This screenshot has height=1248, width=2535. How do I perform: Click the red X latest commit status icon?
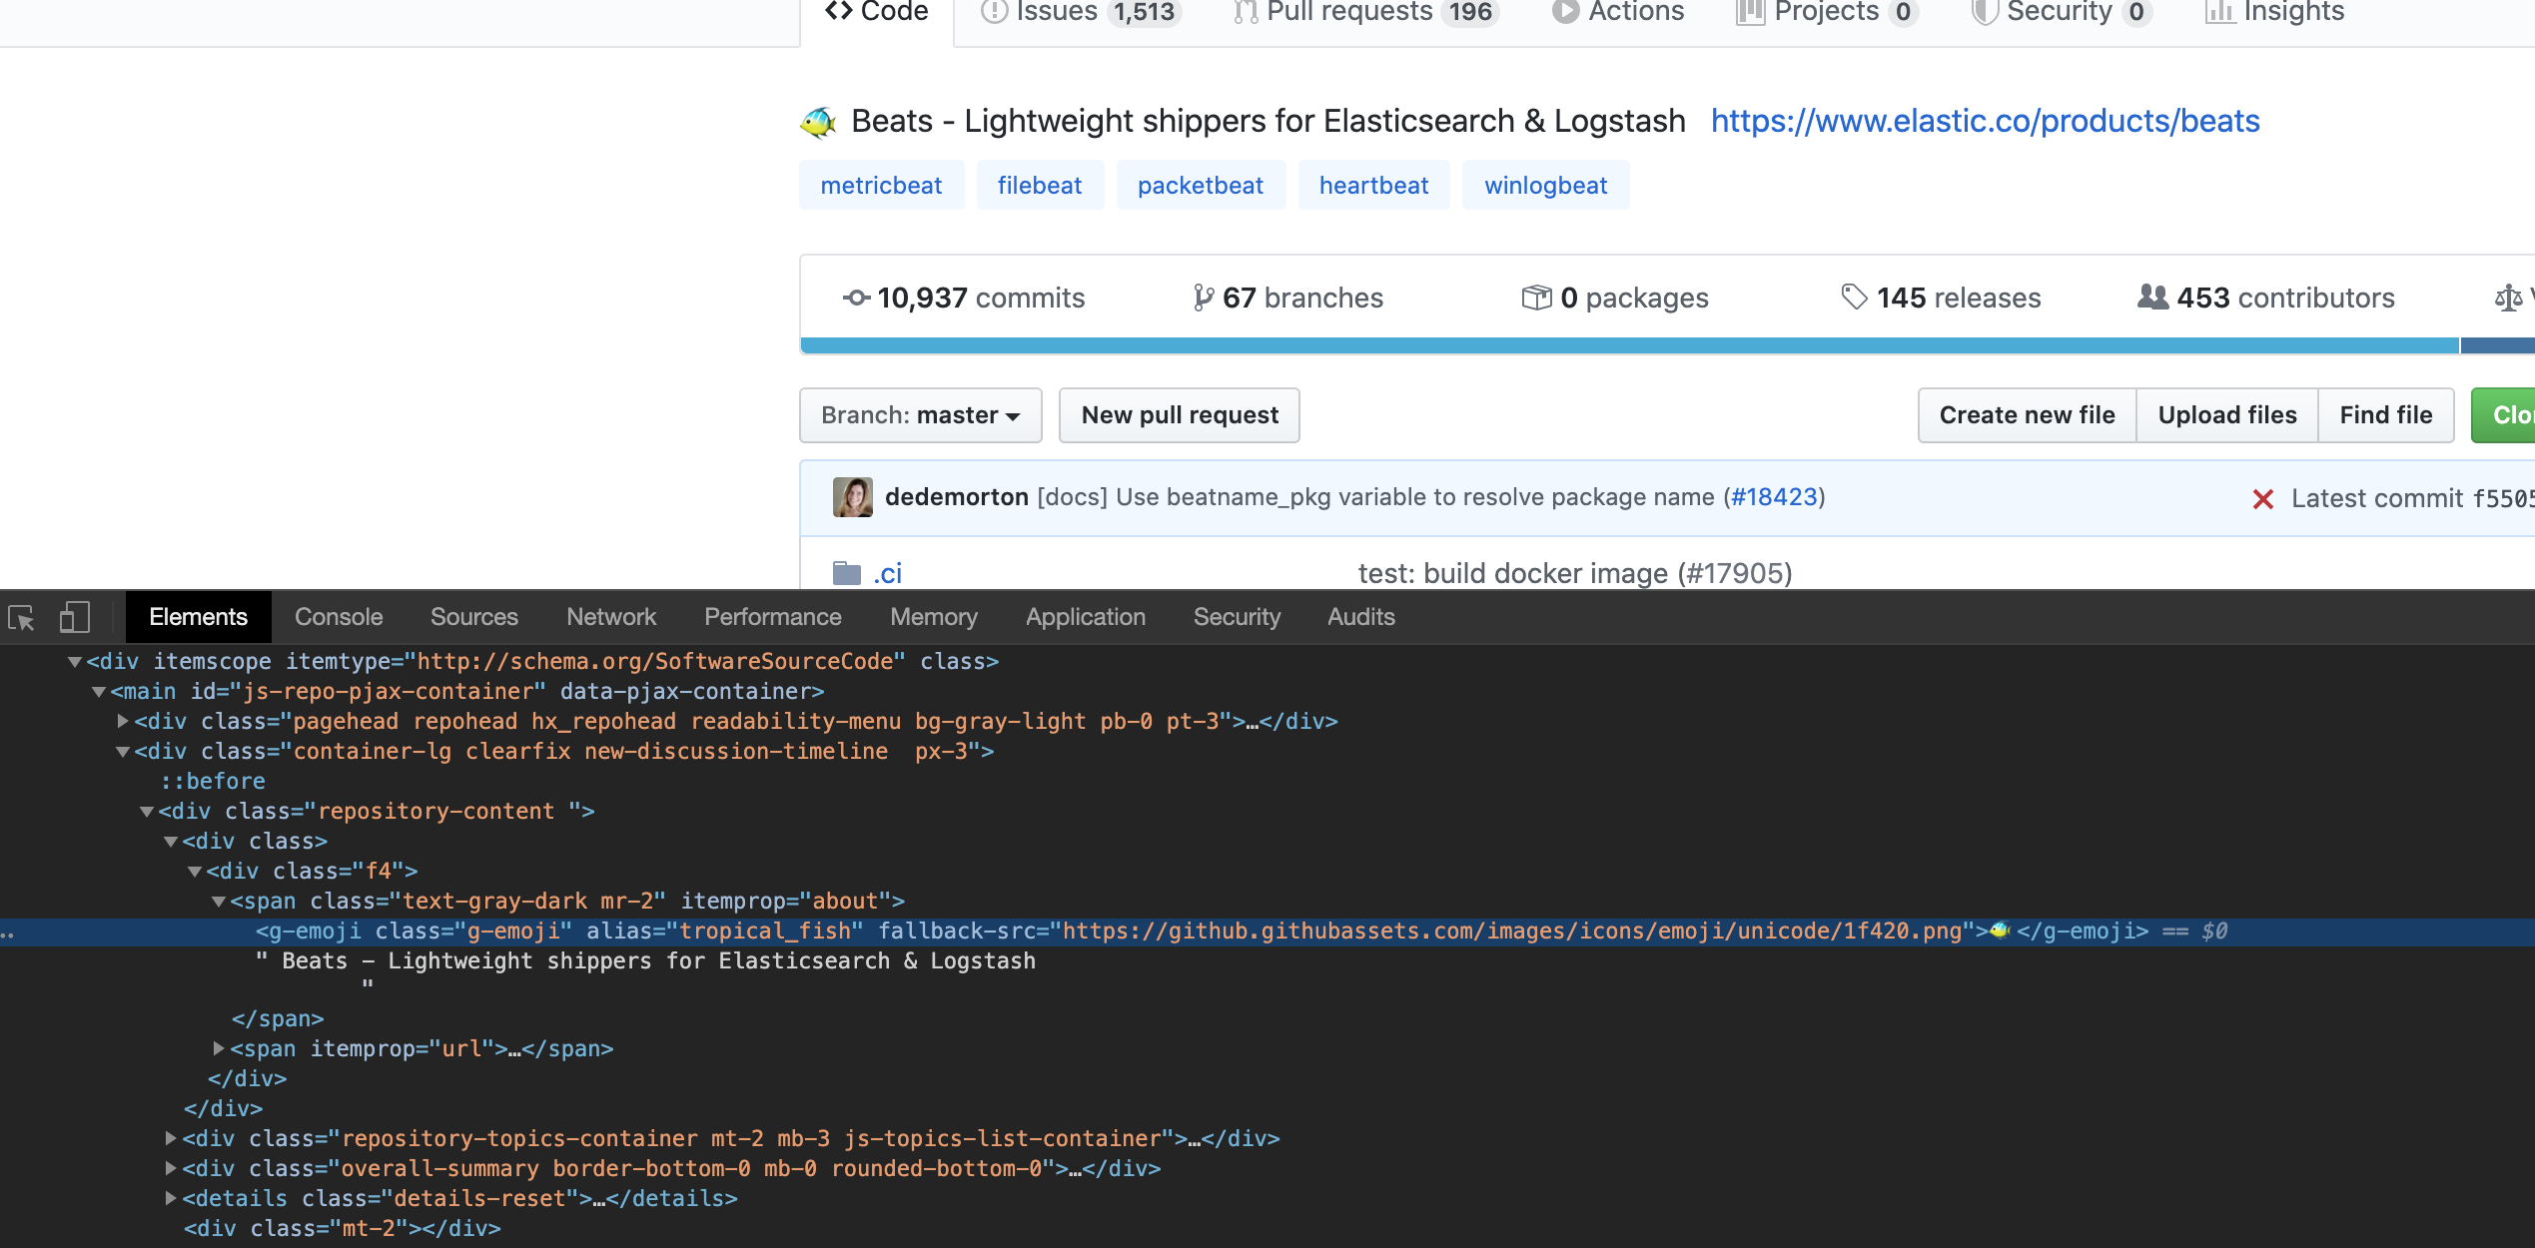[x=2265, y=498]
